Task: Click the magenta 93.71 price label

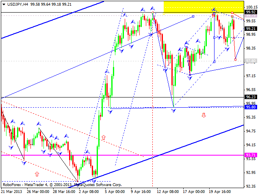Action: pyautogui.click(x=251, y=155)
